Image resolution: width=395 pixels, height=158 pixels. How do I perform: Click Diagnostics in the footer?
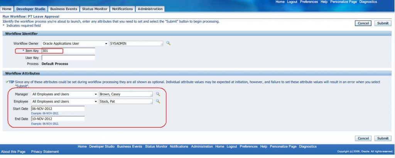(308, 146)
